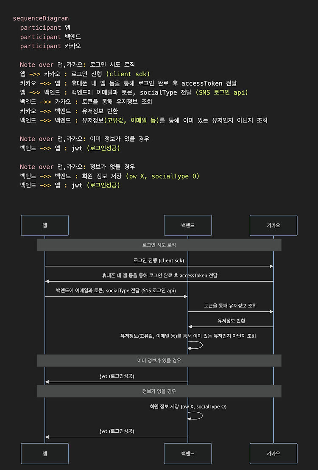Viewport: 318px width, 470px height.
Task: Click code line '카카오 ->> 백엔드 : 유저정보 반환'
Action: (69, 111)
